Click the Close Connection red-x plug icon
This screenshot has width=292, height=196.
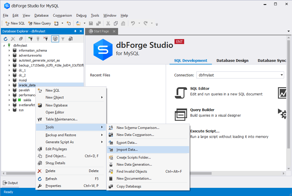tap(46, 38)
